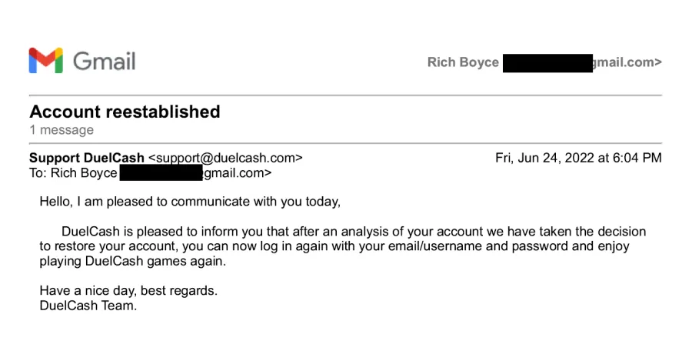Click the To: Rich Boyce recipient
Image resolution: width=692 pixels, height=351 pixels.
coord(73,173)
